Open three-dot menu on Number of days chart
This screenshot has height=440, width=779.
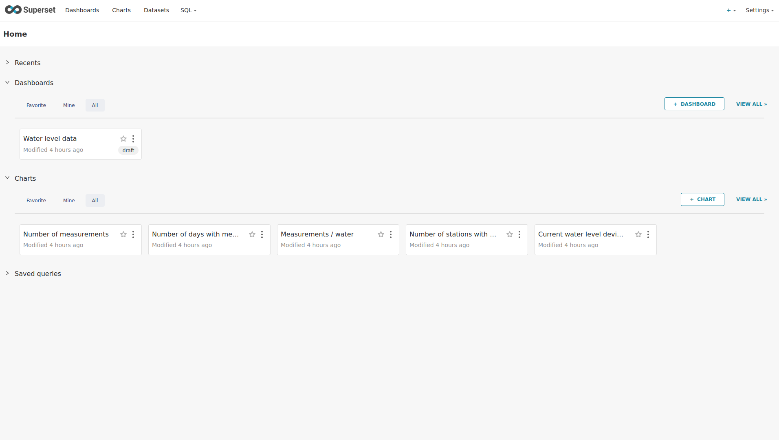[x=262, y=234]
